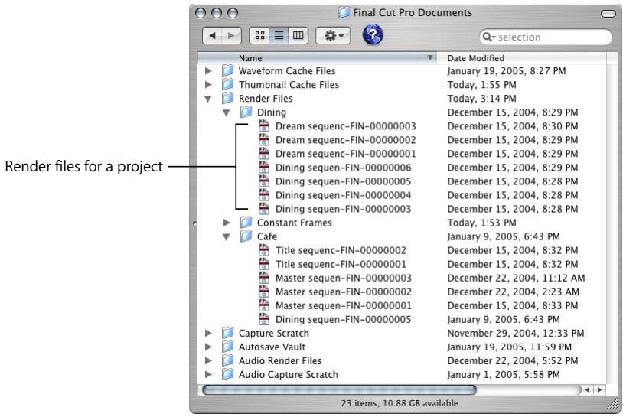Screen dimensions: 623x417
Task: Select the Render Files folder icon
Action: pos(227,98)
